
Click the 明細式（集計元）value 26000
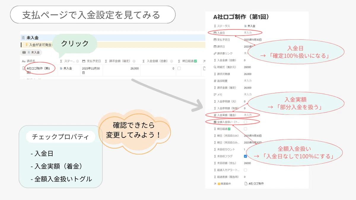(x=247, y=67)
